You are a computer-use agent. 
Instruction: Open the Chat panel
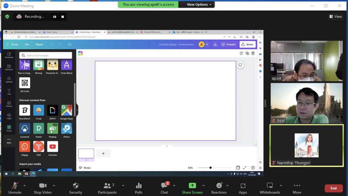164,186
